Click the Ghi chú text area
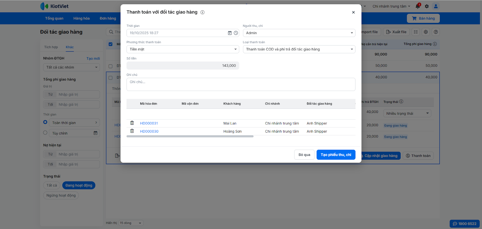482x229 pixels. tap(241, 84)
